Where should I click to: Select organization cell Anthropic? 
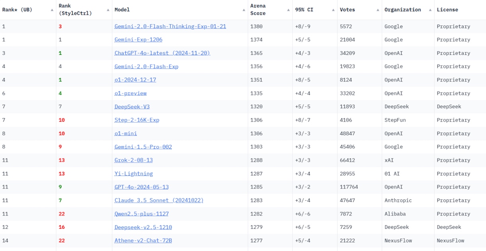[x=398, y=201]
